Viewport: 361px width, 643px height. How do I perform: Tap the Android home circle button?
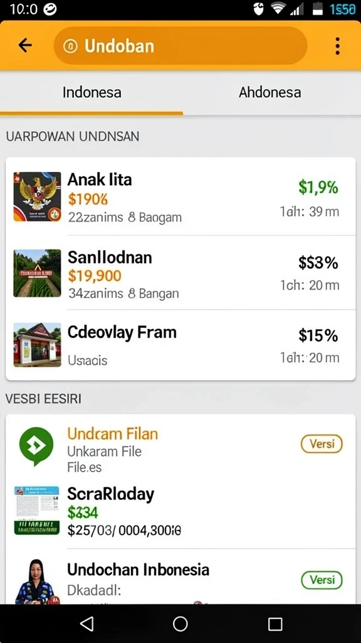180,624
